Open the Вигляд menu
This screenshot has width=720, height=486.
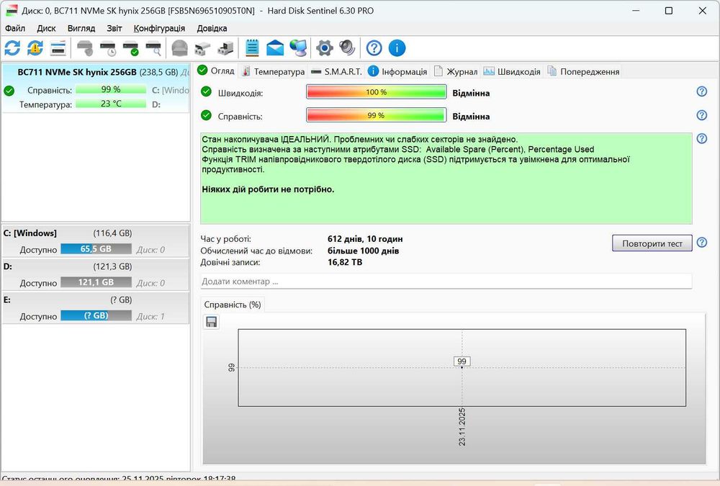tap(81, 28)
